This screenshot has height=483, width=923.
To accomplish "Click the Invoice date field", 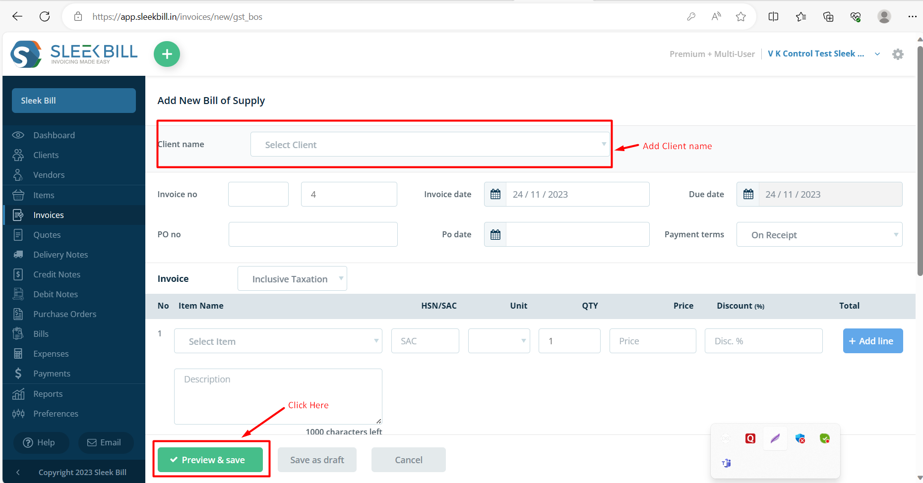I will tap(577, 194).
